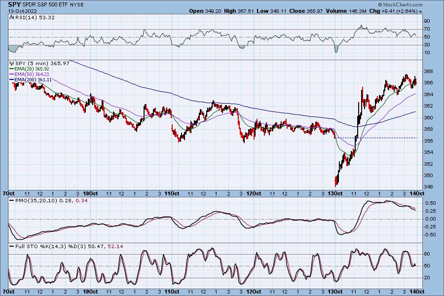Select the purple EMA(50) legend line marker

point(12,74)
